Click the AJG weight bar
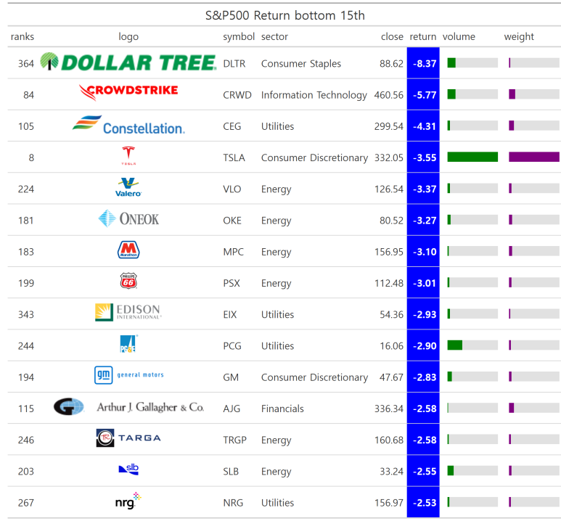This screenshot has height=521, width=561. (511, 408)
